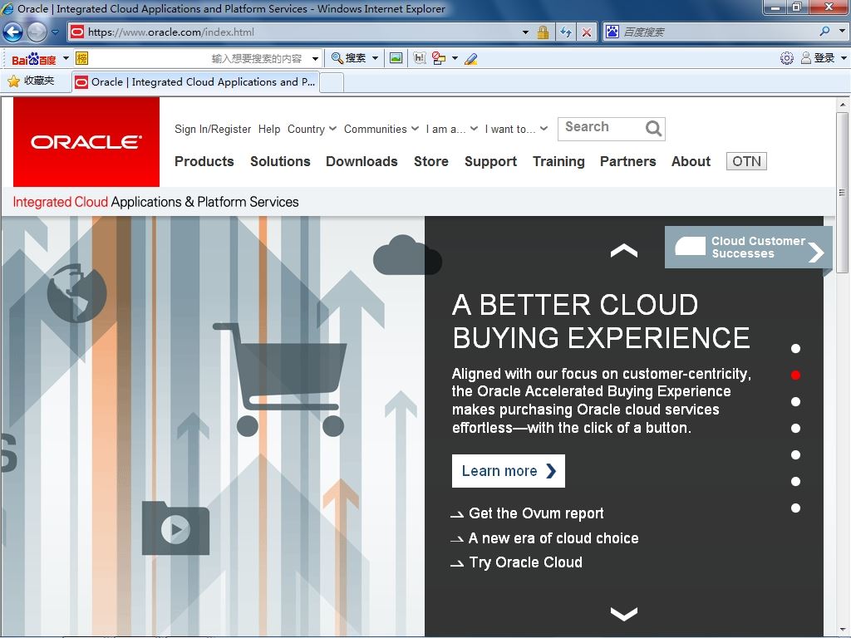Open the Products menu
This screenshot has height=638, width=851.
[204, 161]
